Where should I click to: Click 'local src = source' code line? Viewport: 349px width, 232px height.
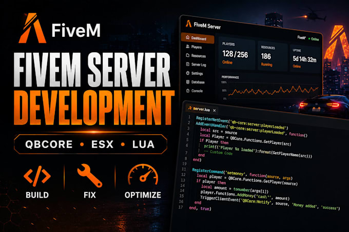coord(219,131)
